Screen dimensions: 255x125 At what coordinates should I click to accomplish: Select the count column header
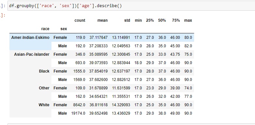(80, 20)
